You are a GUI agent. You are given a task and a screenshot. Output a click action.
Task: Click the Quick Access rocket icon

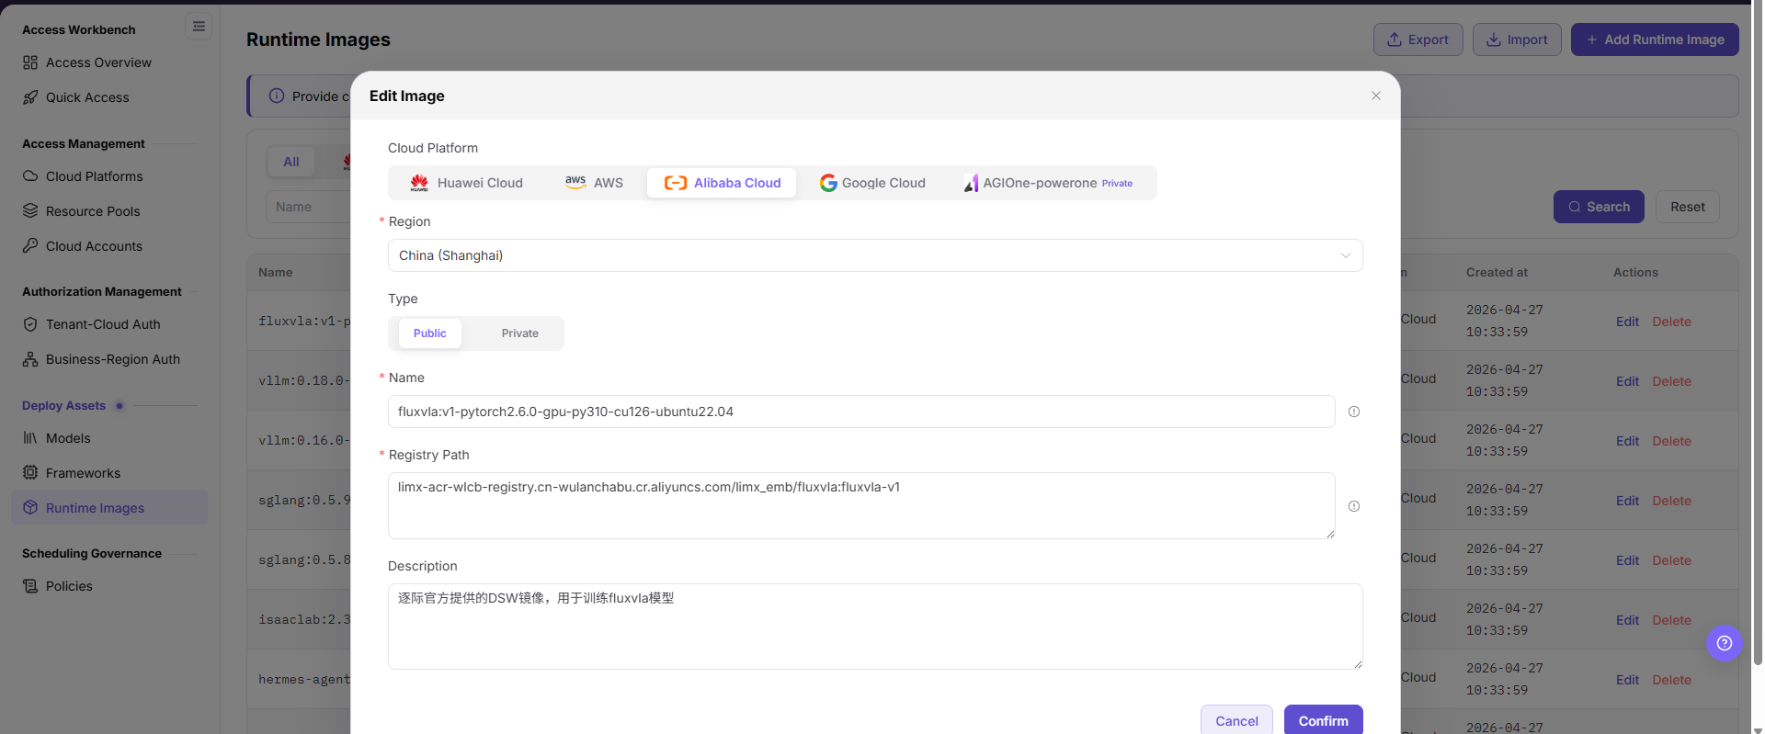point(30,97)
